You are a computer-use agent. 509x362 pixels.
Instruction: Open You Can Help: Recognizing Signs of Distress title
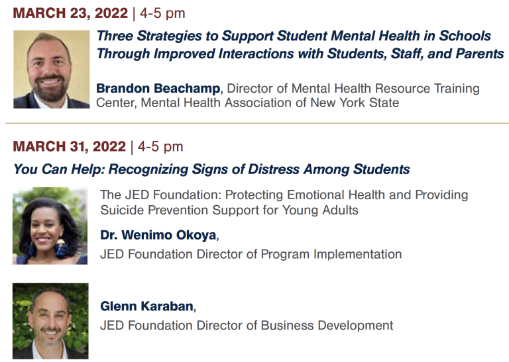point(211,169)
